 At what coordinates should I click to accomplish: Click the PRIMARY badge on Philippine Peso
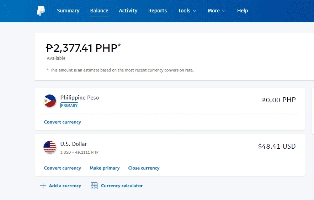point(69,105)
